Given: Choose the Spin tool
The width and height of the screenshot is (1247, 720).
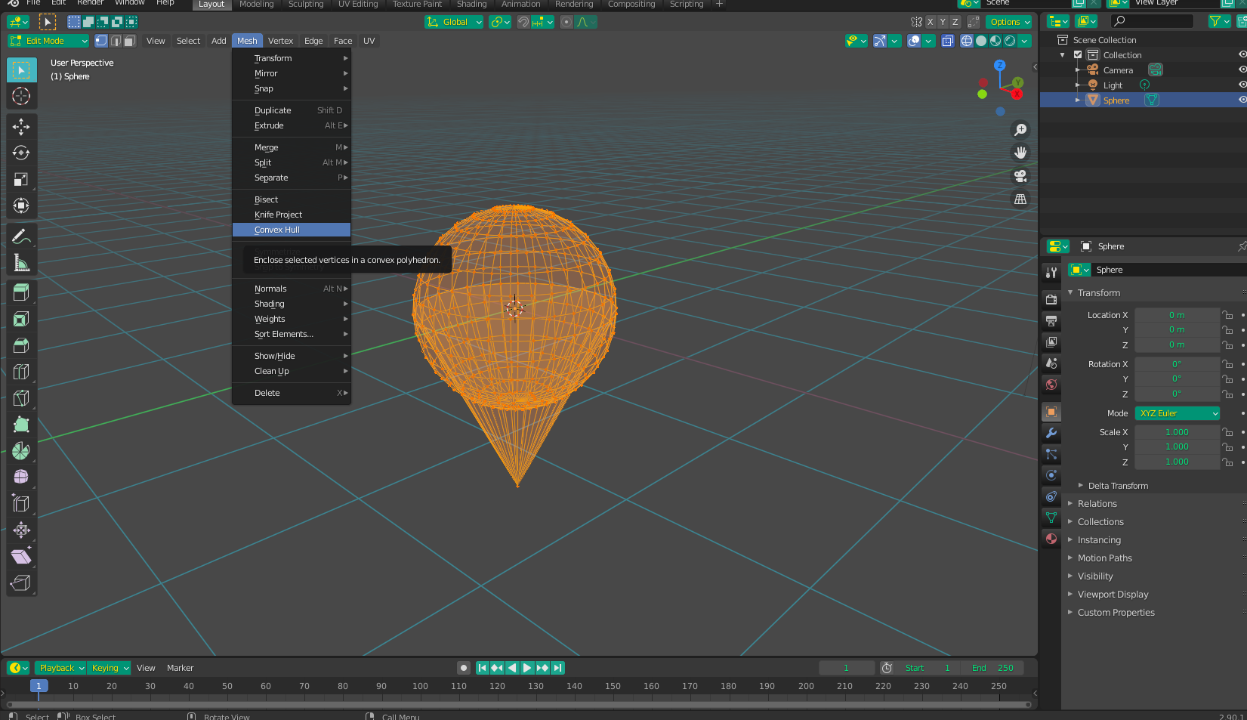Looking at the screenshot, I should (21, 451).
